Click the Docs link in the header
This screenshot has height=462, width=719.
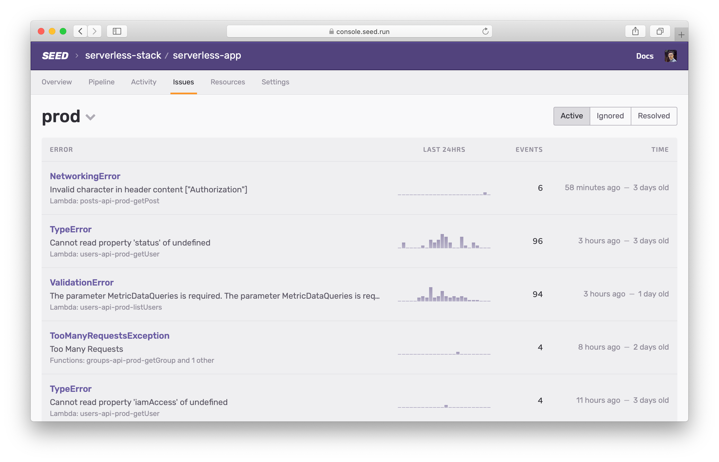[x=645, y=56]
